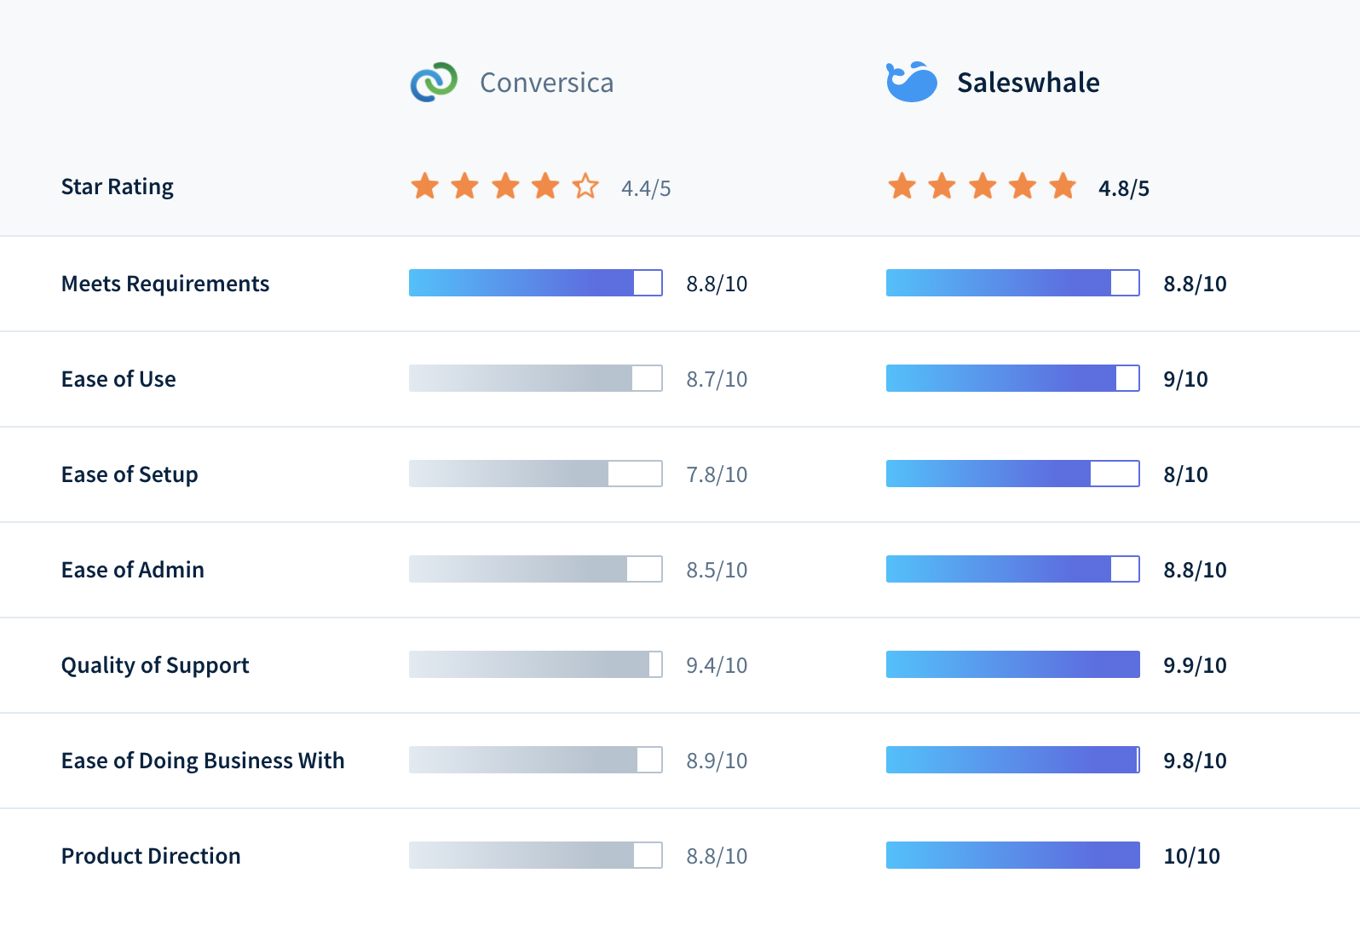
Task: Click the Saleswhale star rating icons
Action: tap(983, 186)
